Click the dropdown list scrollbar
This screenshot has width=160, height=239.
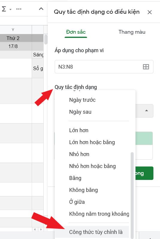[x=132, y=195]
